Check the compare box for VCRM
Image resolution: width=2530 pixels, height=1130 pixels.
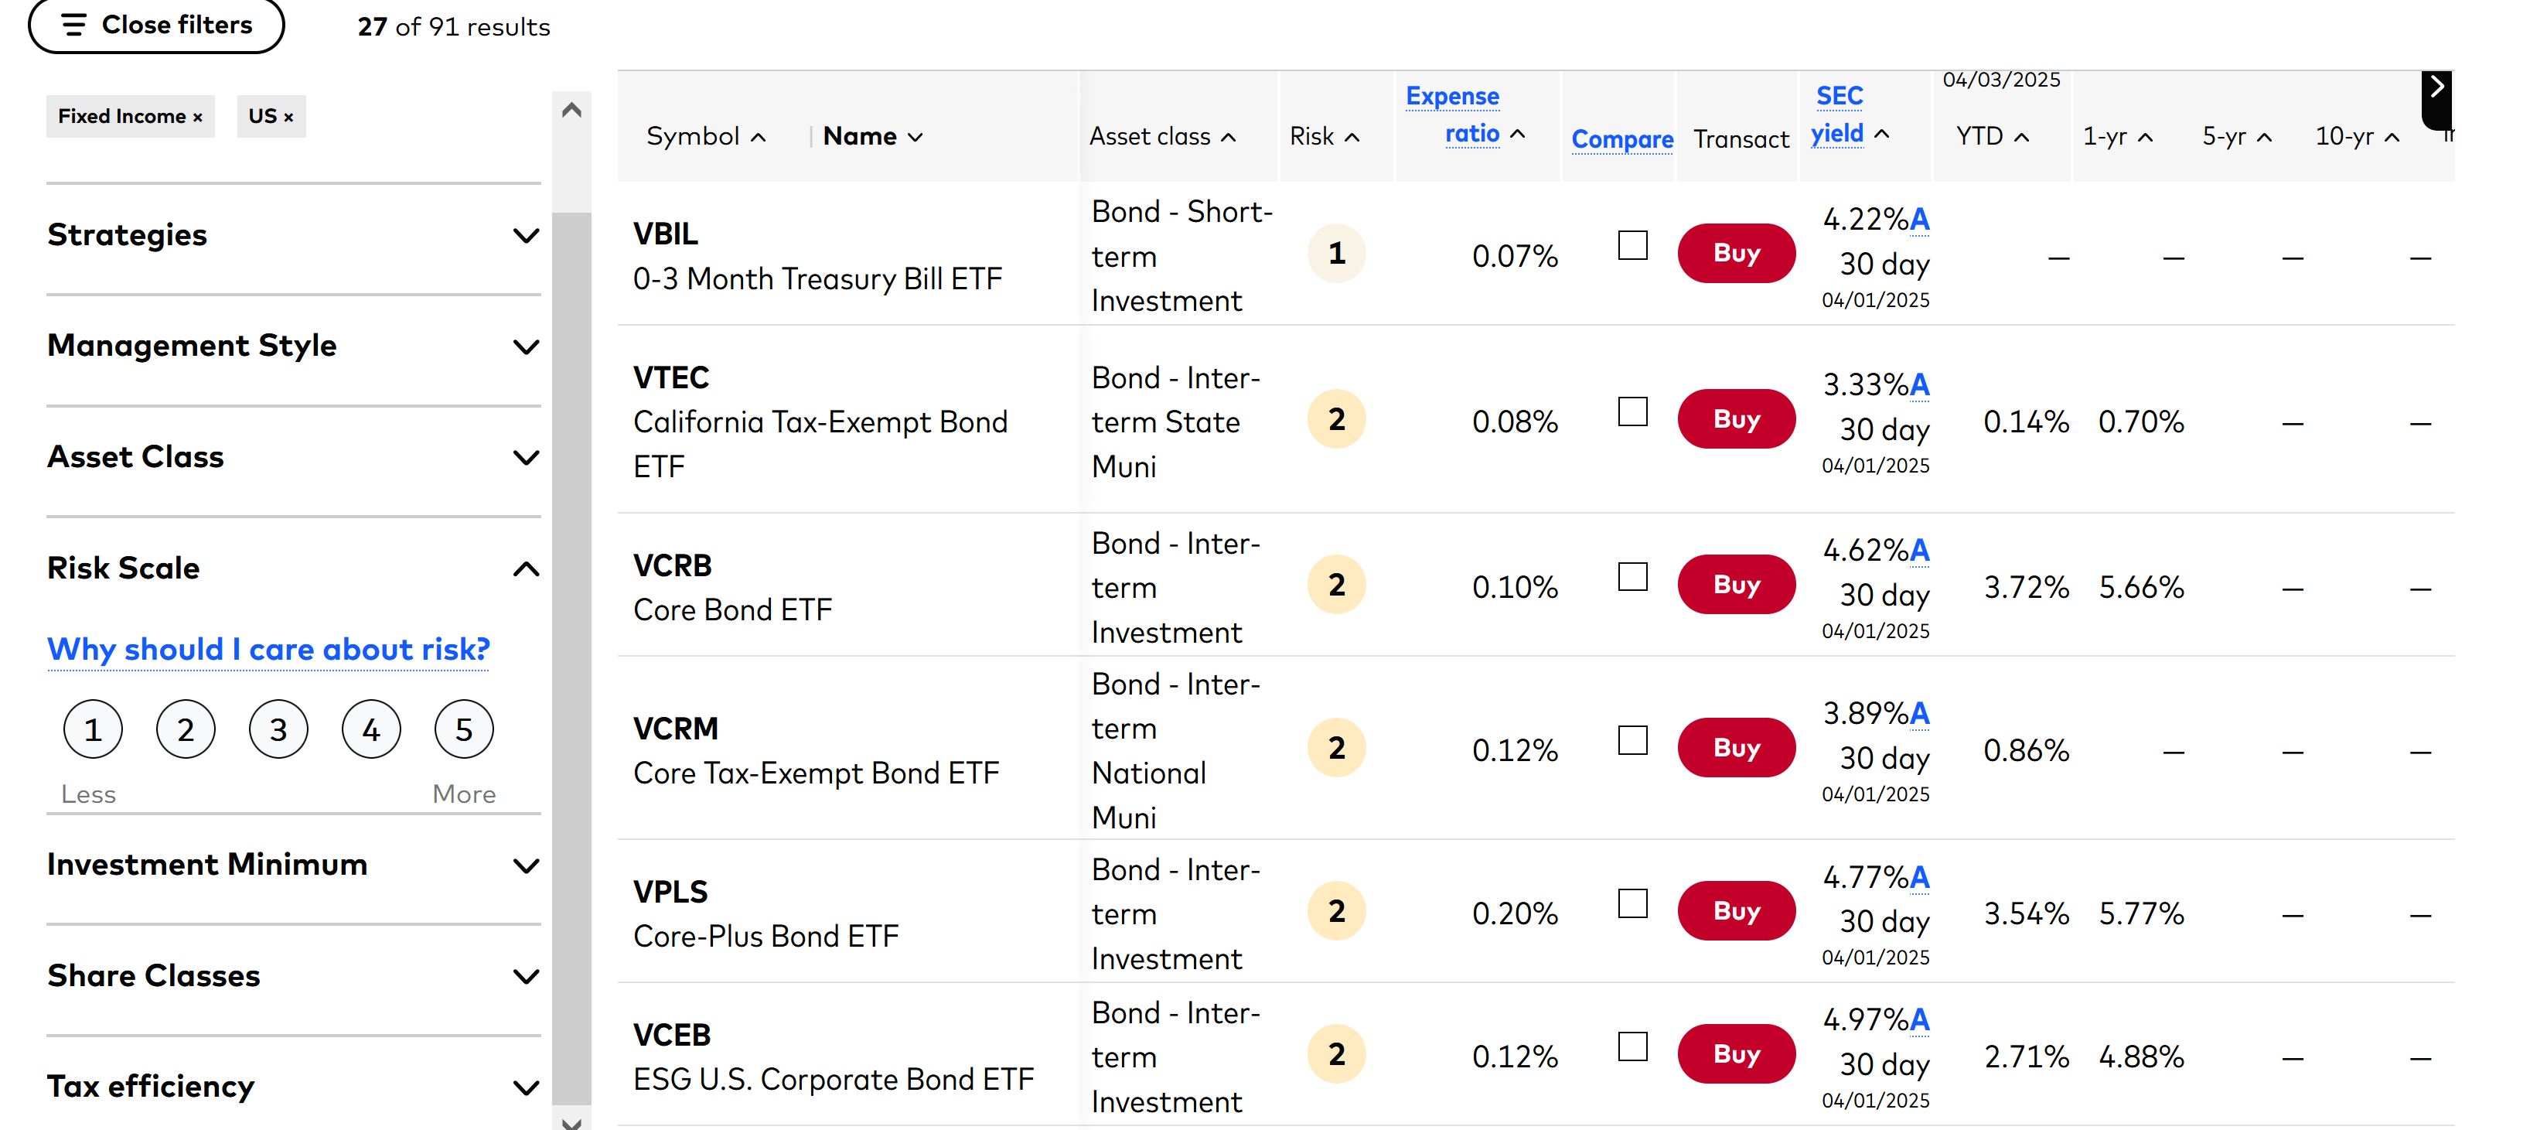click(1632, 741)
